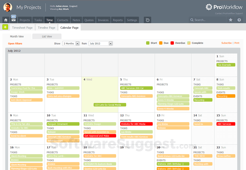Switch to List View
Screen dimensions: 246x170
point(47,36)
